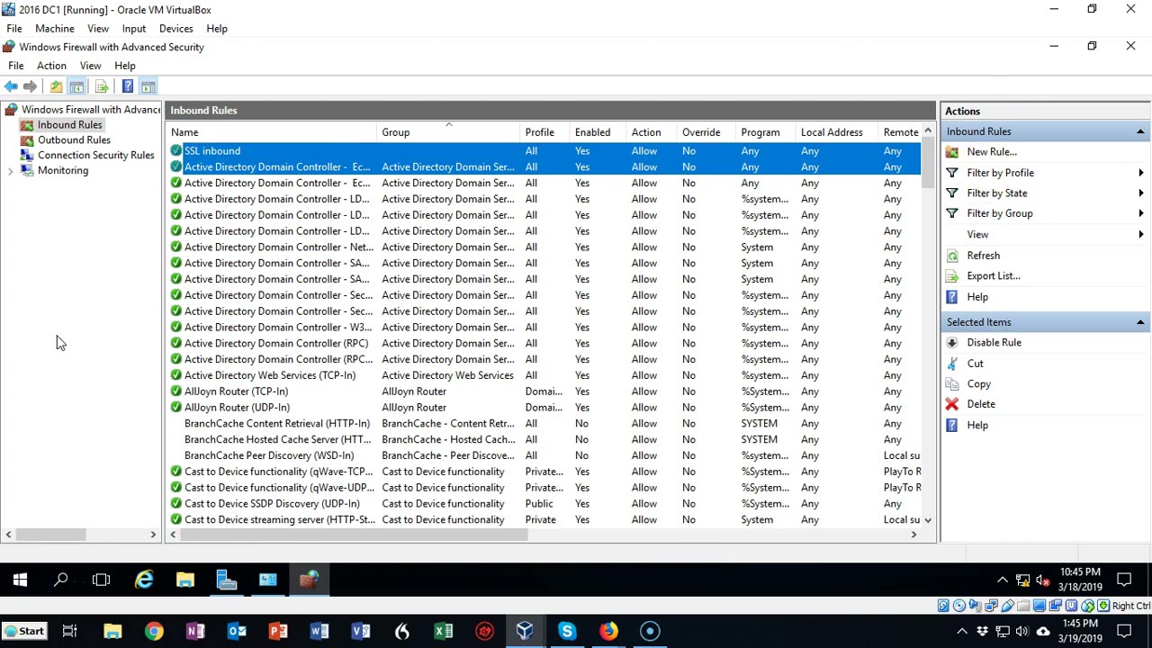This screenshot has width=1152, height=648.
Task: Click Export List... action
Action: [x=994, y=276]
